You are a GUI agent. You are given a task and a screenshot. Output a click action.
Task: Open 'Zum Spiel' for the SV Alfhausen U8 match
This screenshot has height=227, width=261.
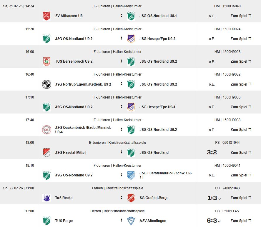click(241, 16)
